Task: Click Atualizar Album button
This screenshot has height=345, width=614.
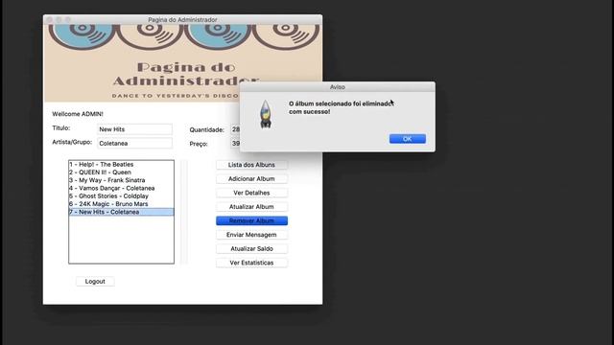Action: point(251,207)
